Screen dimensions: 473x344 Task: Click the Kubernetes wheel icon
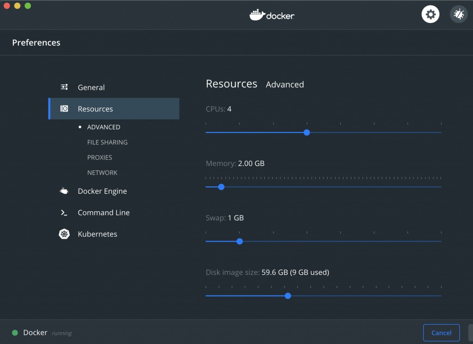[x=64, y=234]
